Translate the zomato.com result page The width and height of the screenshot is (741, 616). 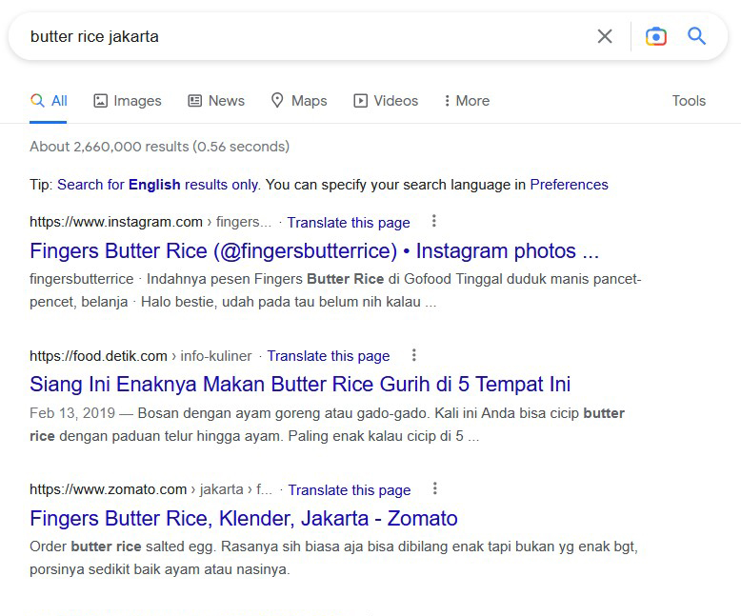(x=350, y=490)
